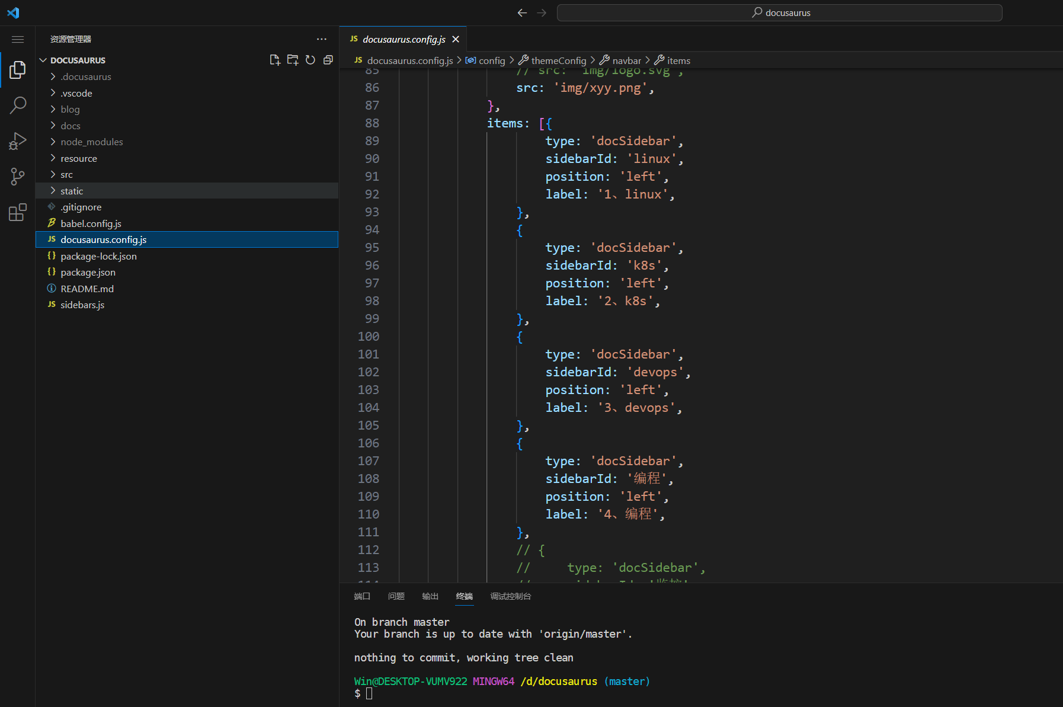Click the items: key on line 88
1063x707 pixels.
(x=508, y=123)
